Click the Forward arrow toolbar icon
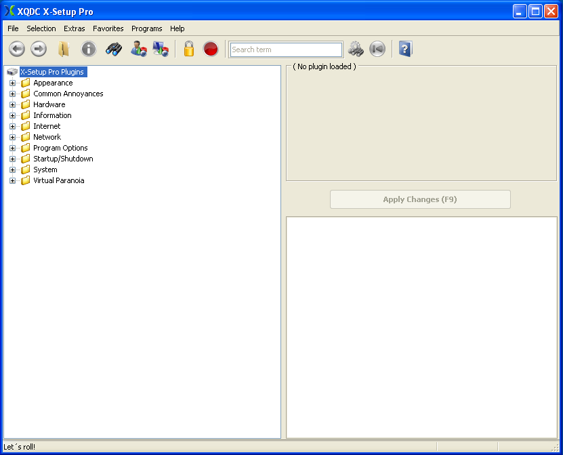The image size is (563, 455). (39, 49)
